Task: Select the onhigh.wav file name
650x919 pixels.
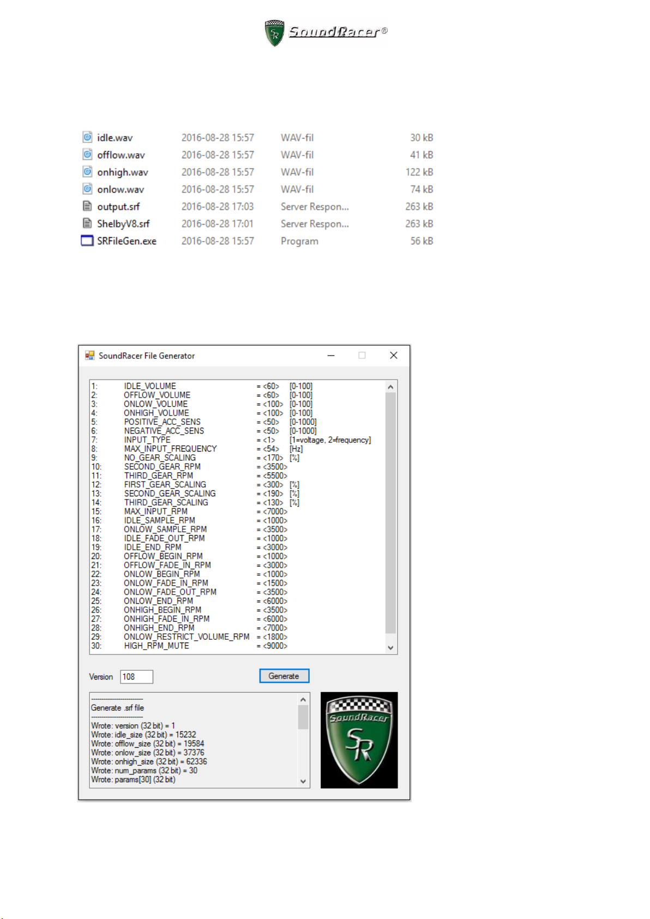Action: click(123, 172)
